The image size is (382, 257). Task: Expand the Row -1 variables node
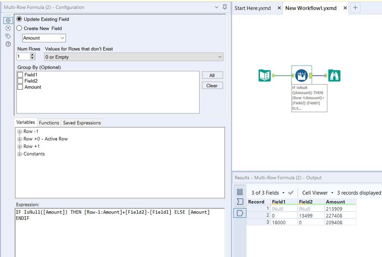(x=20, y=132)
